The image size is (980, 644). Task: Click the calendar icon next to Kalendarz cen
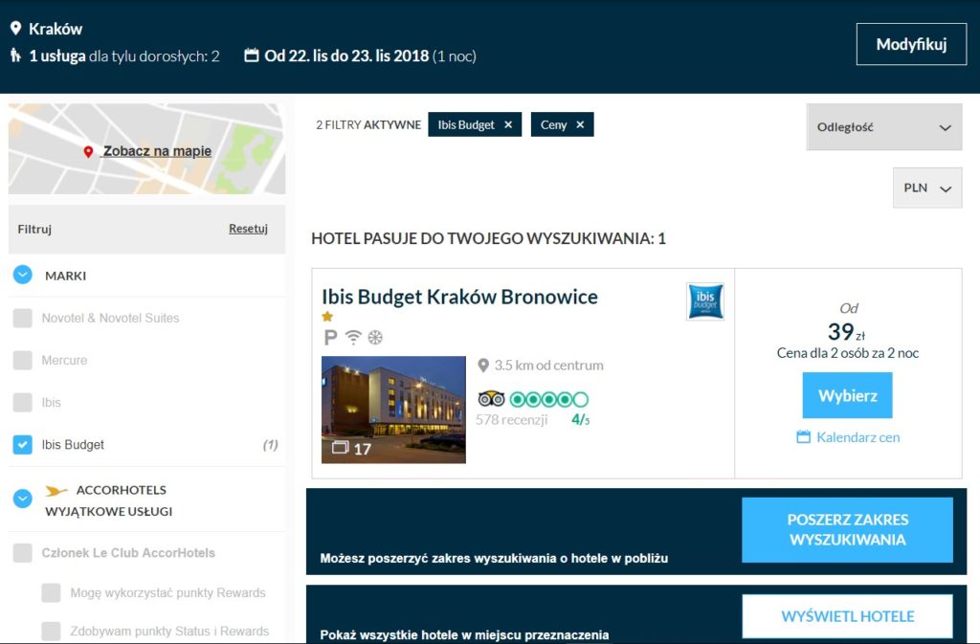(x=803, y=436)
